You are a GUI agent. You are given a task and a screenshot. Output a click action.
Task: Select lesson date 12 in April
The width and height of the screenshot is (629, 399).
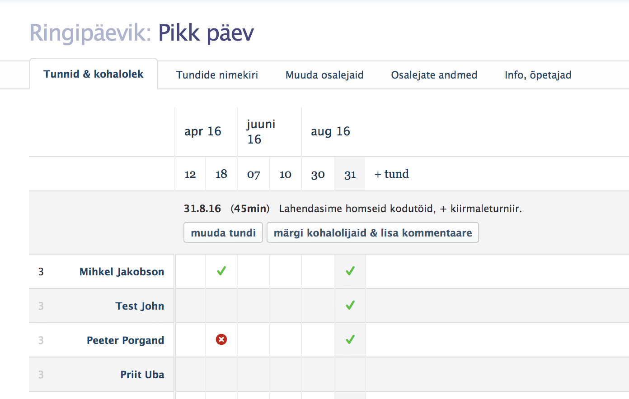pyautogui.click(x=190, y=174)
